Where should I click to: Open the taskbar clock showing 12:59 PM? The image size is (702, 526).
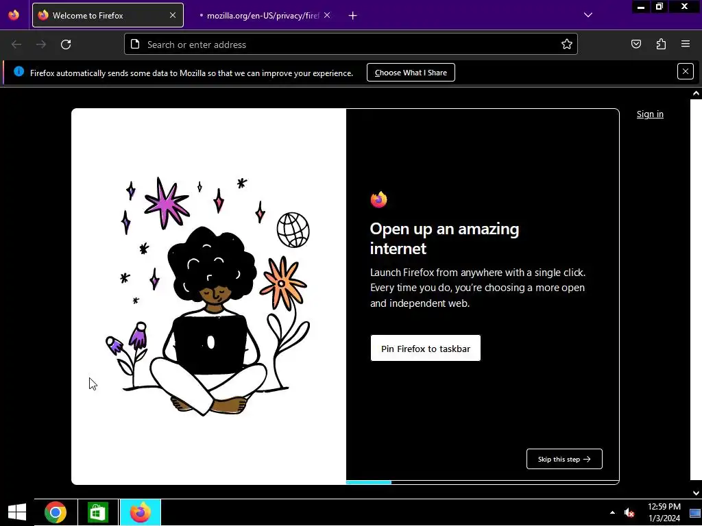pyautogui.click(x=664, y=512)
